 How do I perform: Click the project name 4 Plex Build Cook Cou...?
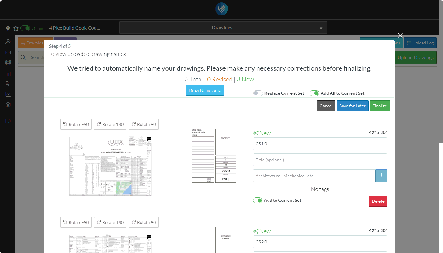click(75, 28)
